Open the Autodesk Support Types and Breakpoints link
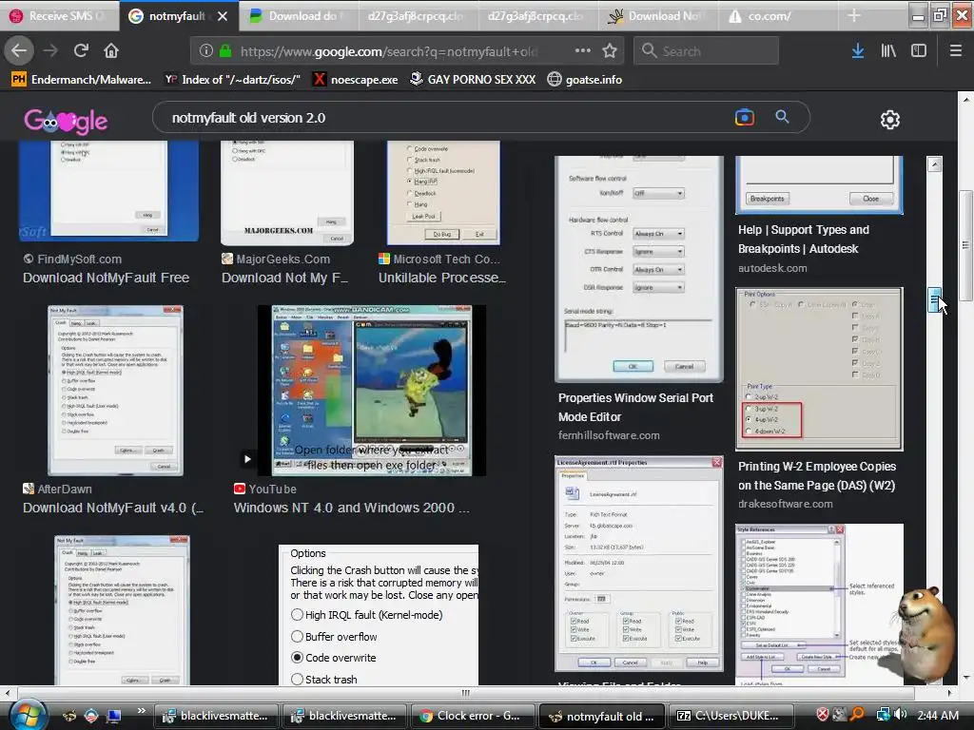Screen dimensions: 974x730 coord(803,239)
